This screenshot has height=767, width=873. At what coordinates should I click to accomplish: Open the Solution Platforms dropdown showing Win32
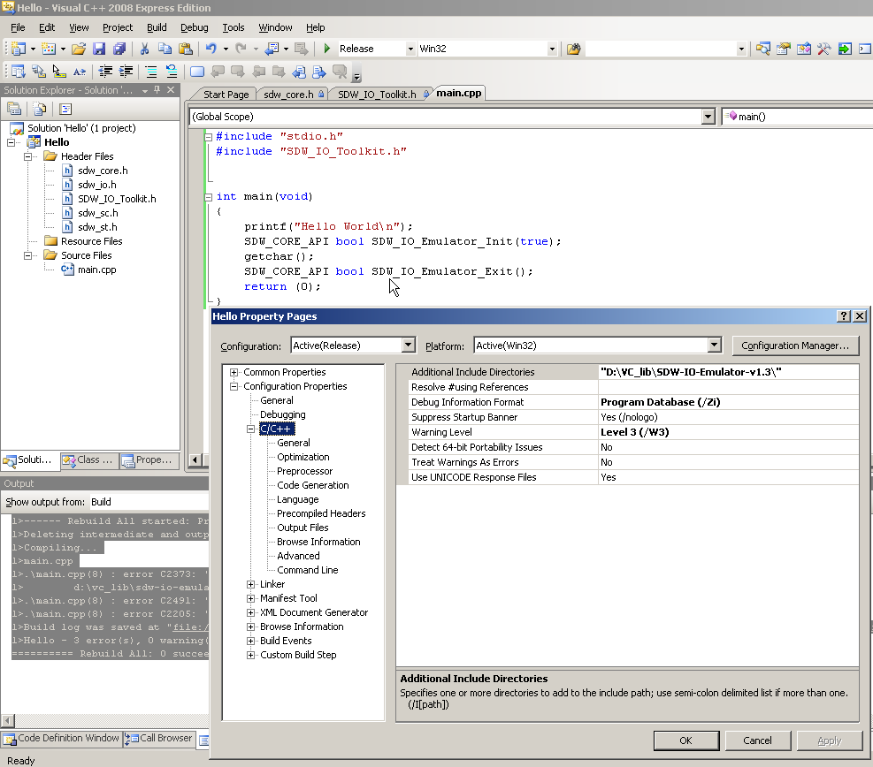(552, 49)
